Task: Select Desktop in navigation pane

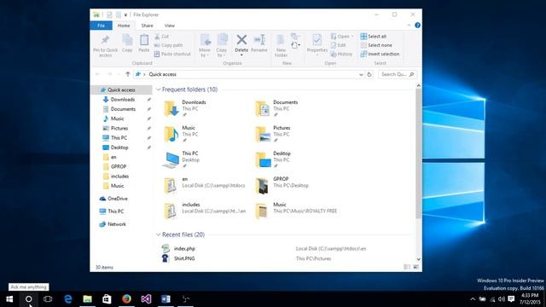Action: (x=119, y=148)
